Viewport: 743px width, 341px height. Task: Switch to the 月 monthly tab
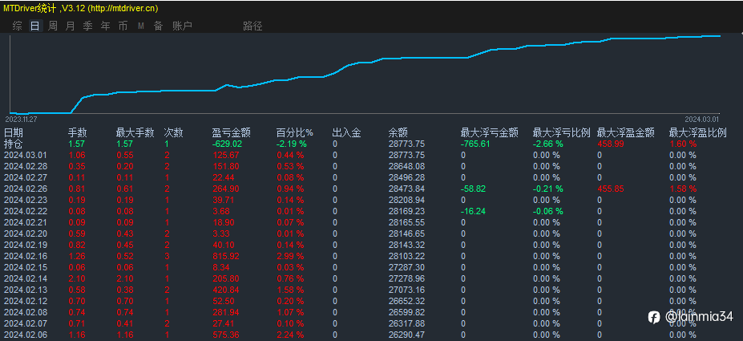70,26
